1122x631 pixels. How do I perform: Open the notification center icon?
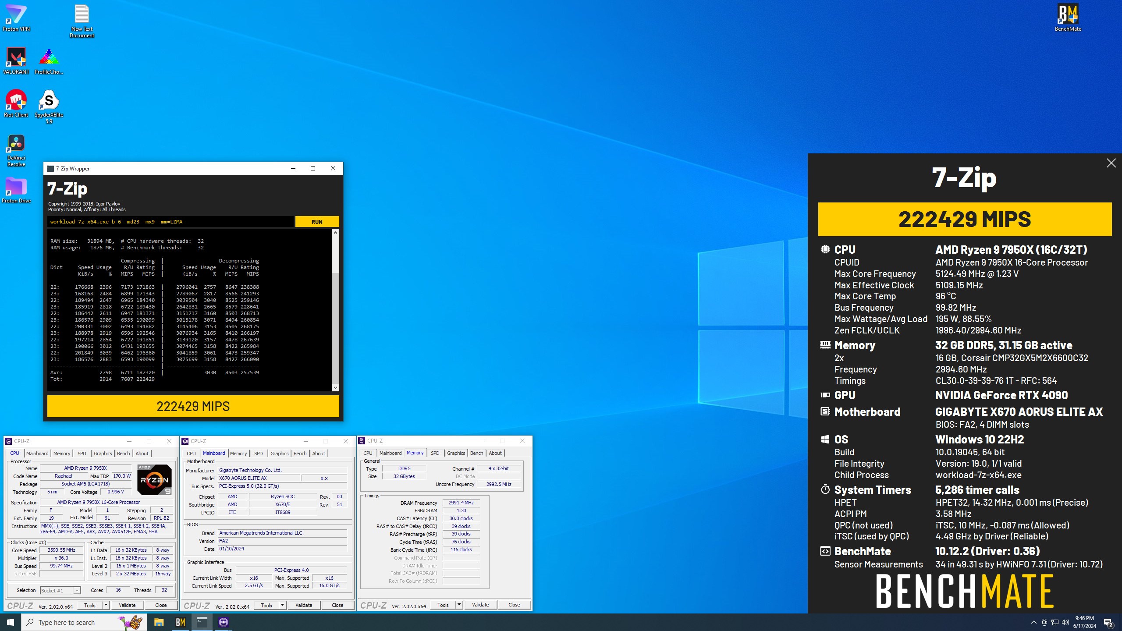[1108, 622]
